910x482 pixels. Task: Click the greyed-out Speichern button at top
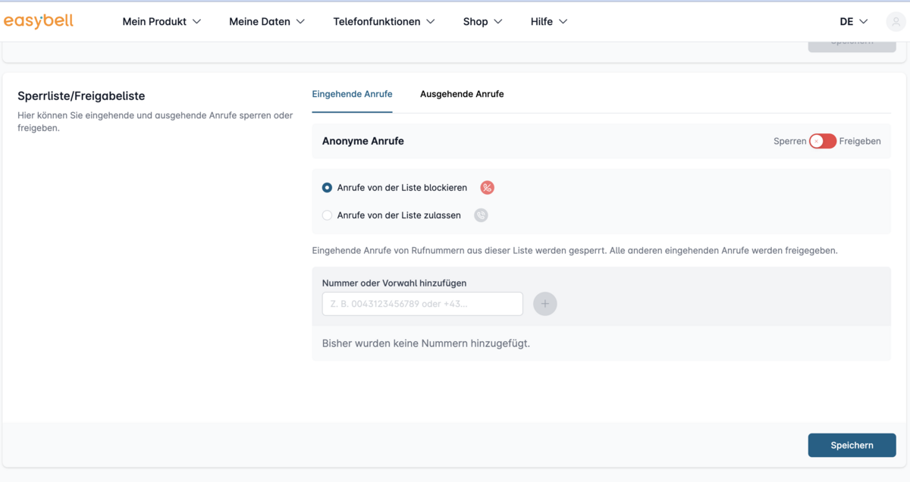coord(852,43)
